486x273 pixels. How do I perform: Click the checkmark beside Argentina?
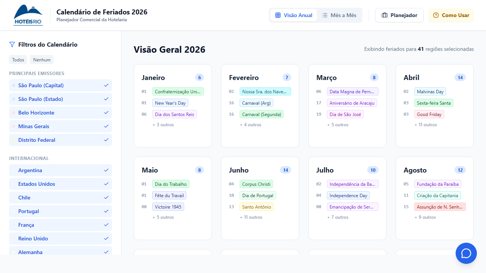click(x=106, y=170)
